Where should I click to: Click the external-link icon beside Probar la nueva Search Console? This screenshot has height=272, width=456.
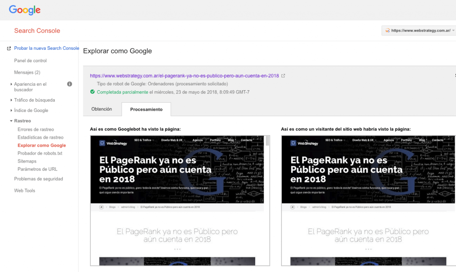[x=9, y=48]
